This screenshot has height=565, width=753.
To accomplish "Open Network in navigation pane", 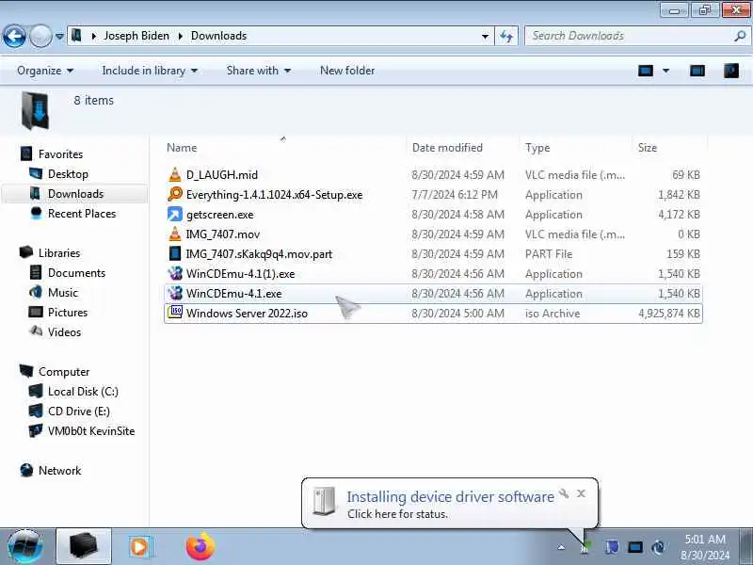I will 59,470.
